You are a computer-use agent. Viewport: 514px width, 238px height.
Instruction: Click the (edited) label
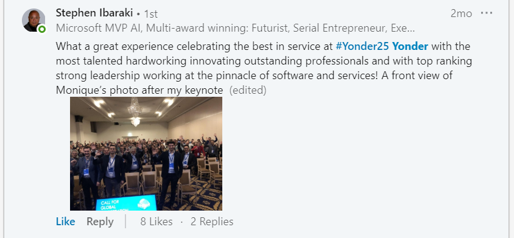(248, 90)
